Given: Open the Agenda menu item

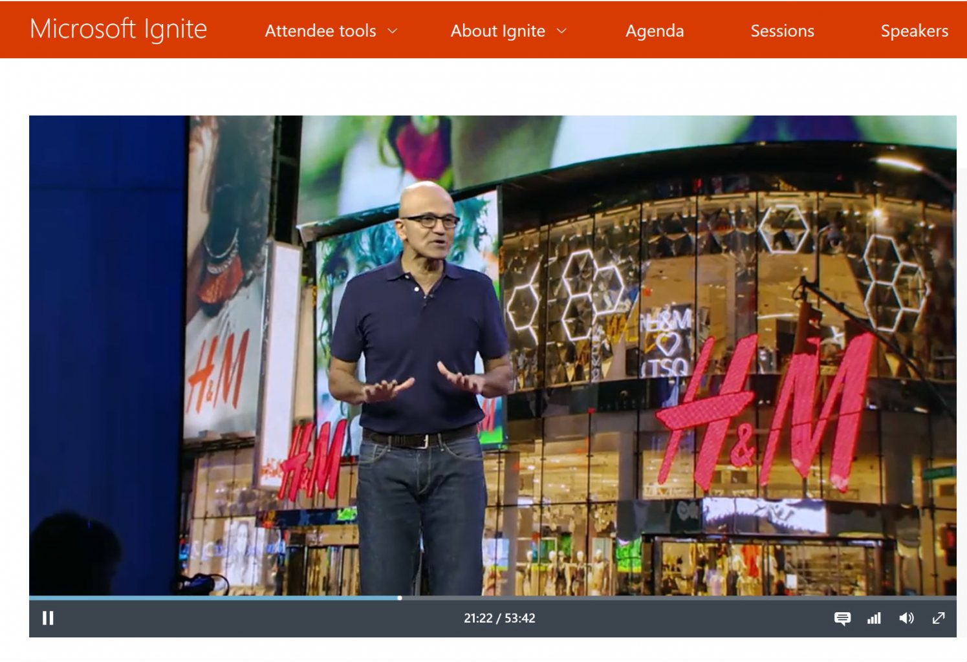Looking at the screenshot, I should click(x=654, y=30).
